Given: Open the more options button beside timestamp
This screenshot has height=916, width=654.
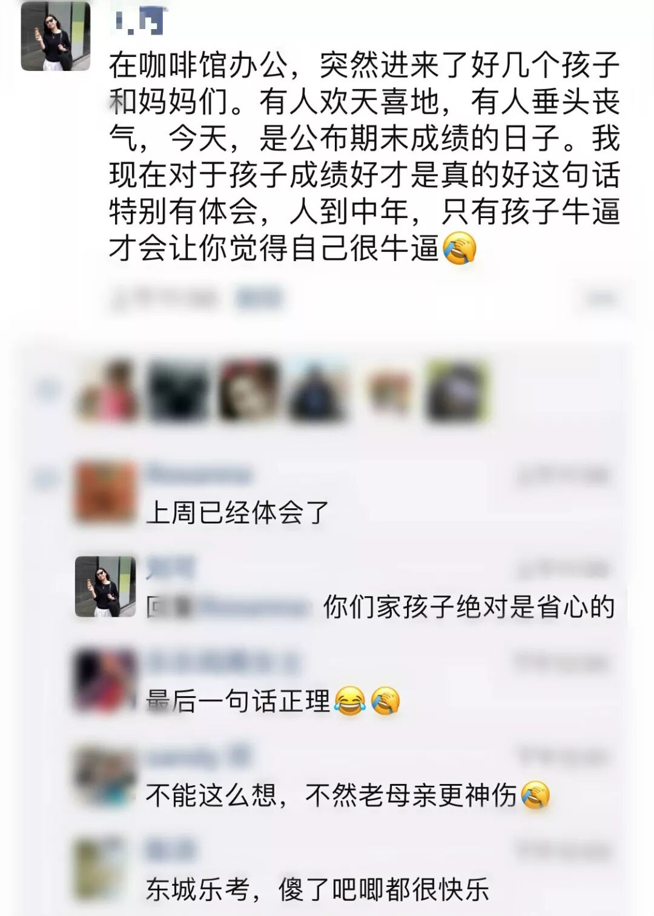Looking at the screenshot, I should click(x=601, y=297).
